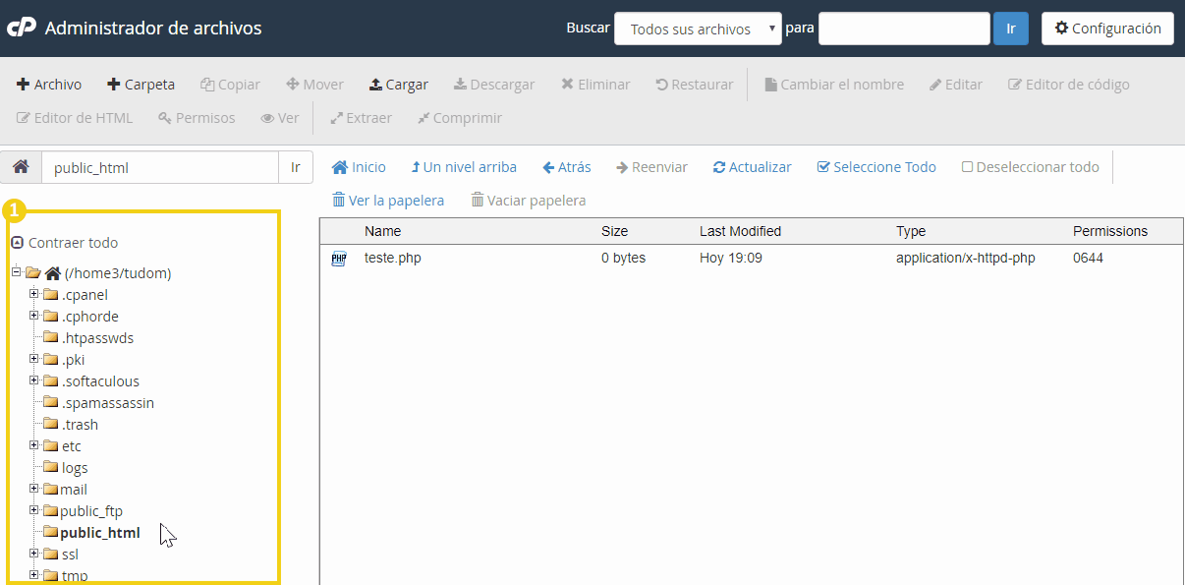Upload files with Cargar
This screenshot has width=1185, height=585.
[x=398, y=85]
